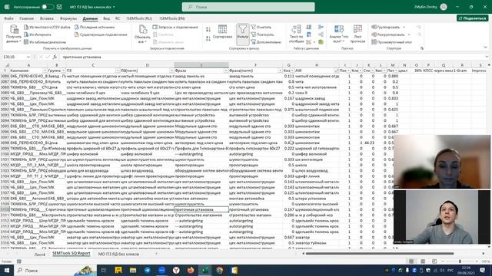
Task: Open the Telegram icon in taskbar
Action: [147, 270]
